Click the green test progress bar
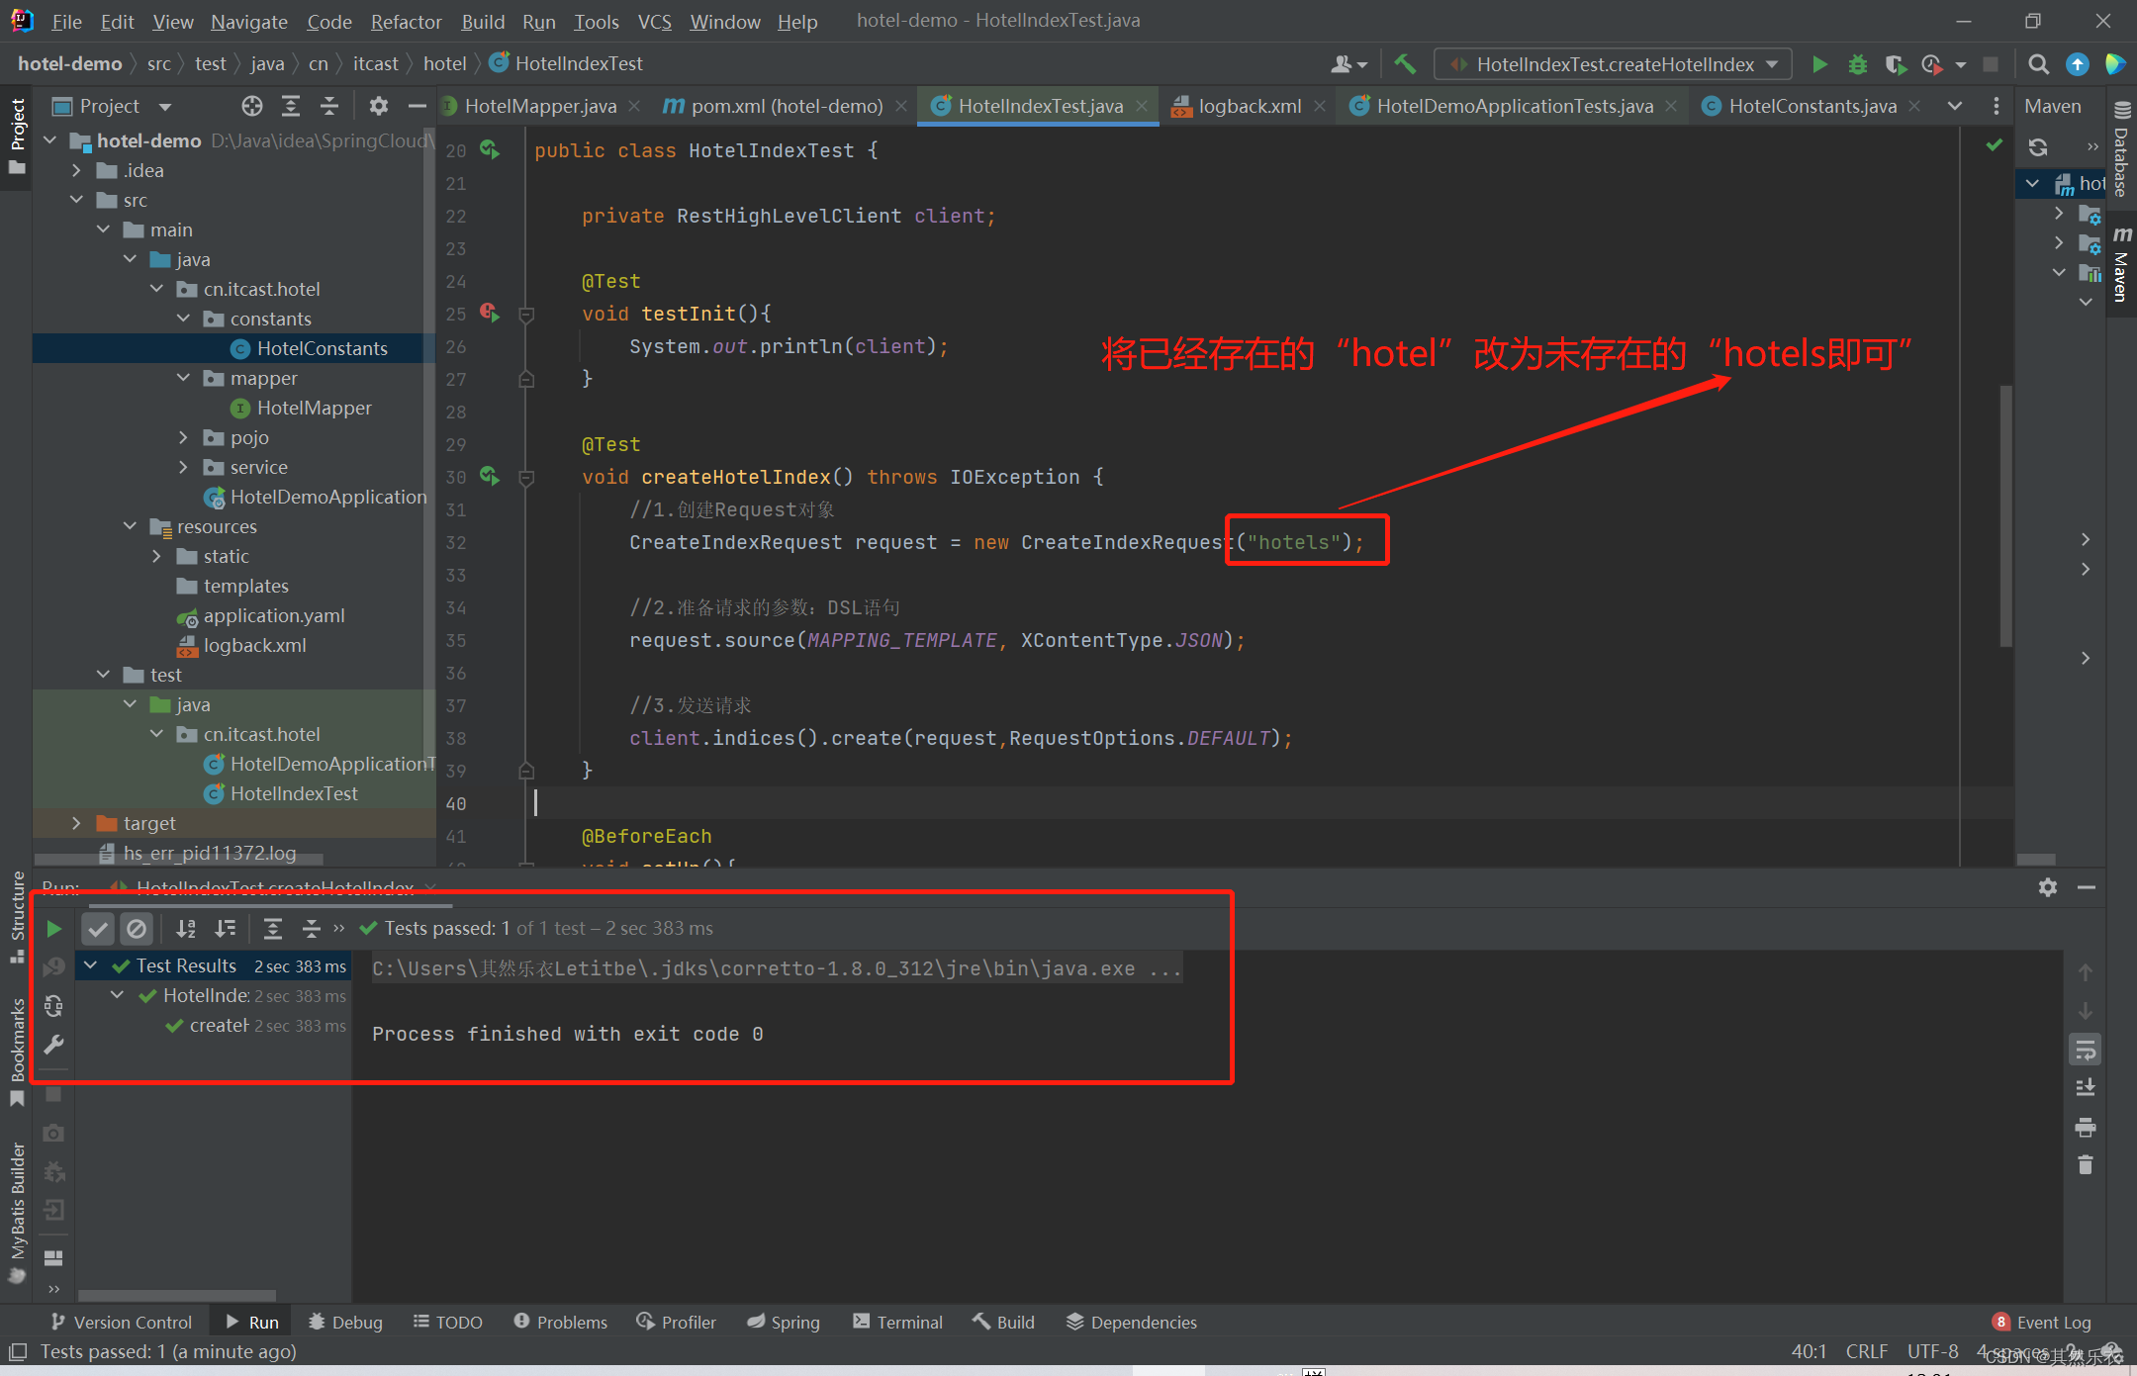Image resolution: width=2137 pixels, height=1376 pixels. (267, 905)
